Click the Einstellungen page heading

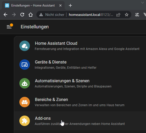35,27
